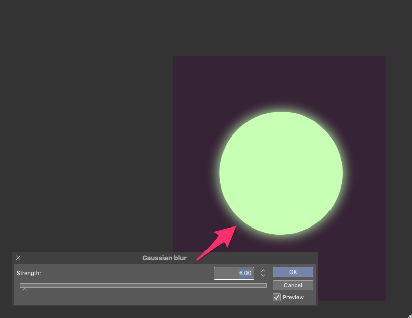
Task: Close the Gaussian blur dialog with X
Action: point(18,258)
